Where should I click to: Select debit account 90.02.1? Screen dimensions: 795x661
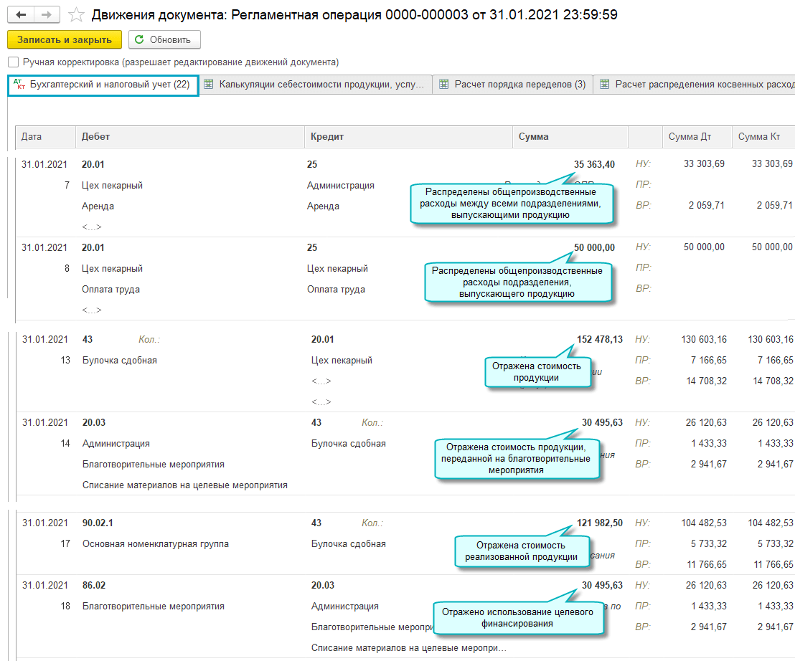pyautogui.click(x=98, y=523)
